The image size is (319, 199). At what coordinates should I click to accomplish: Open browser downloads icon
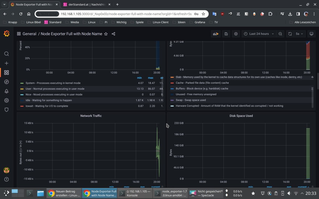(x=290, y=14)
